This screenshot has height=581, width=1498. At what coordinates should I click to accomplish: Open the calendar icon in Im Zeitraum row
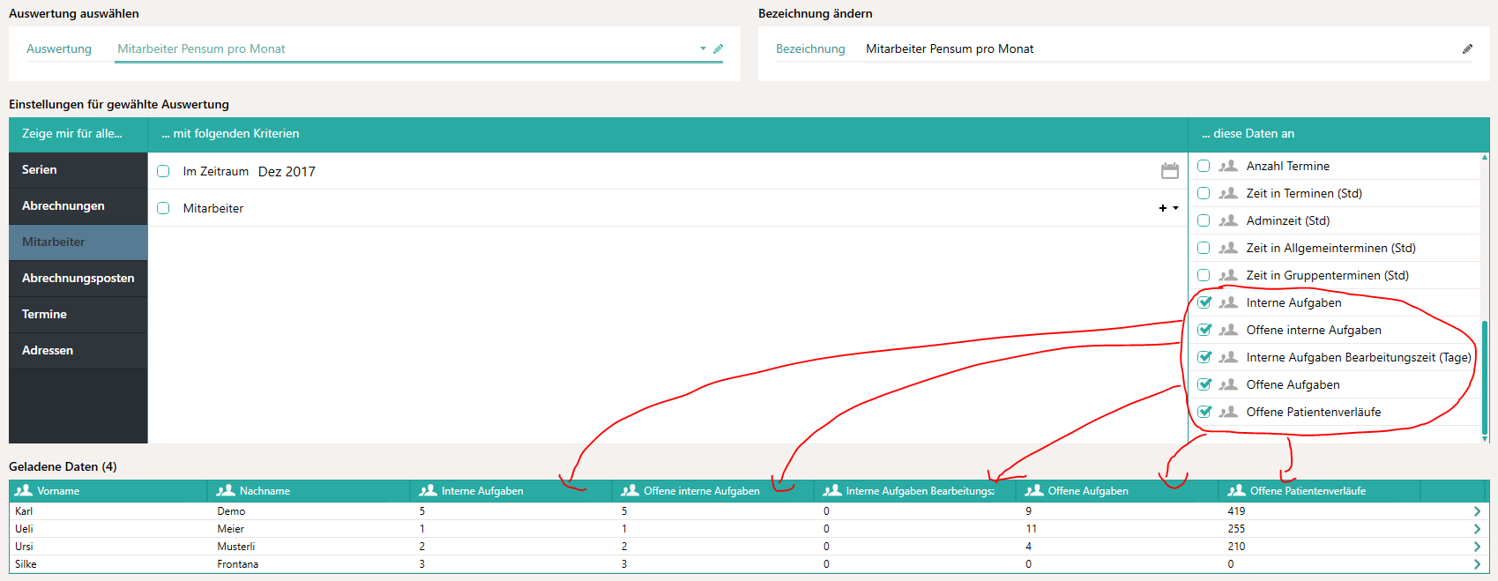click(1170, 171)
